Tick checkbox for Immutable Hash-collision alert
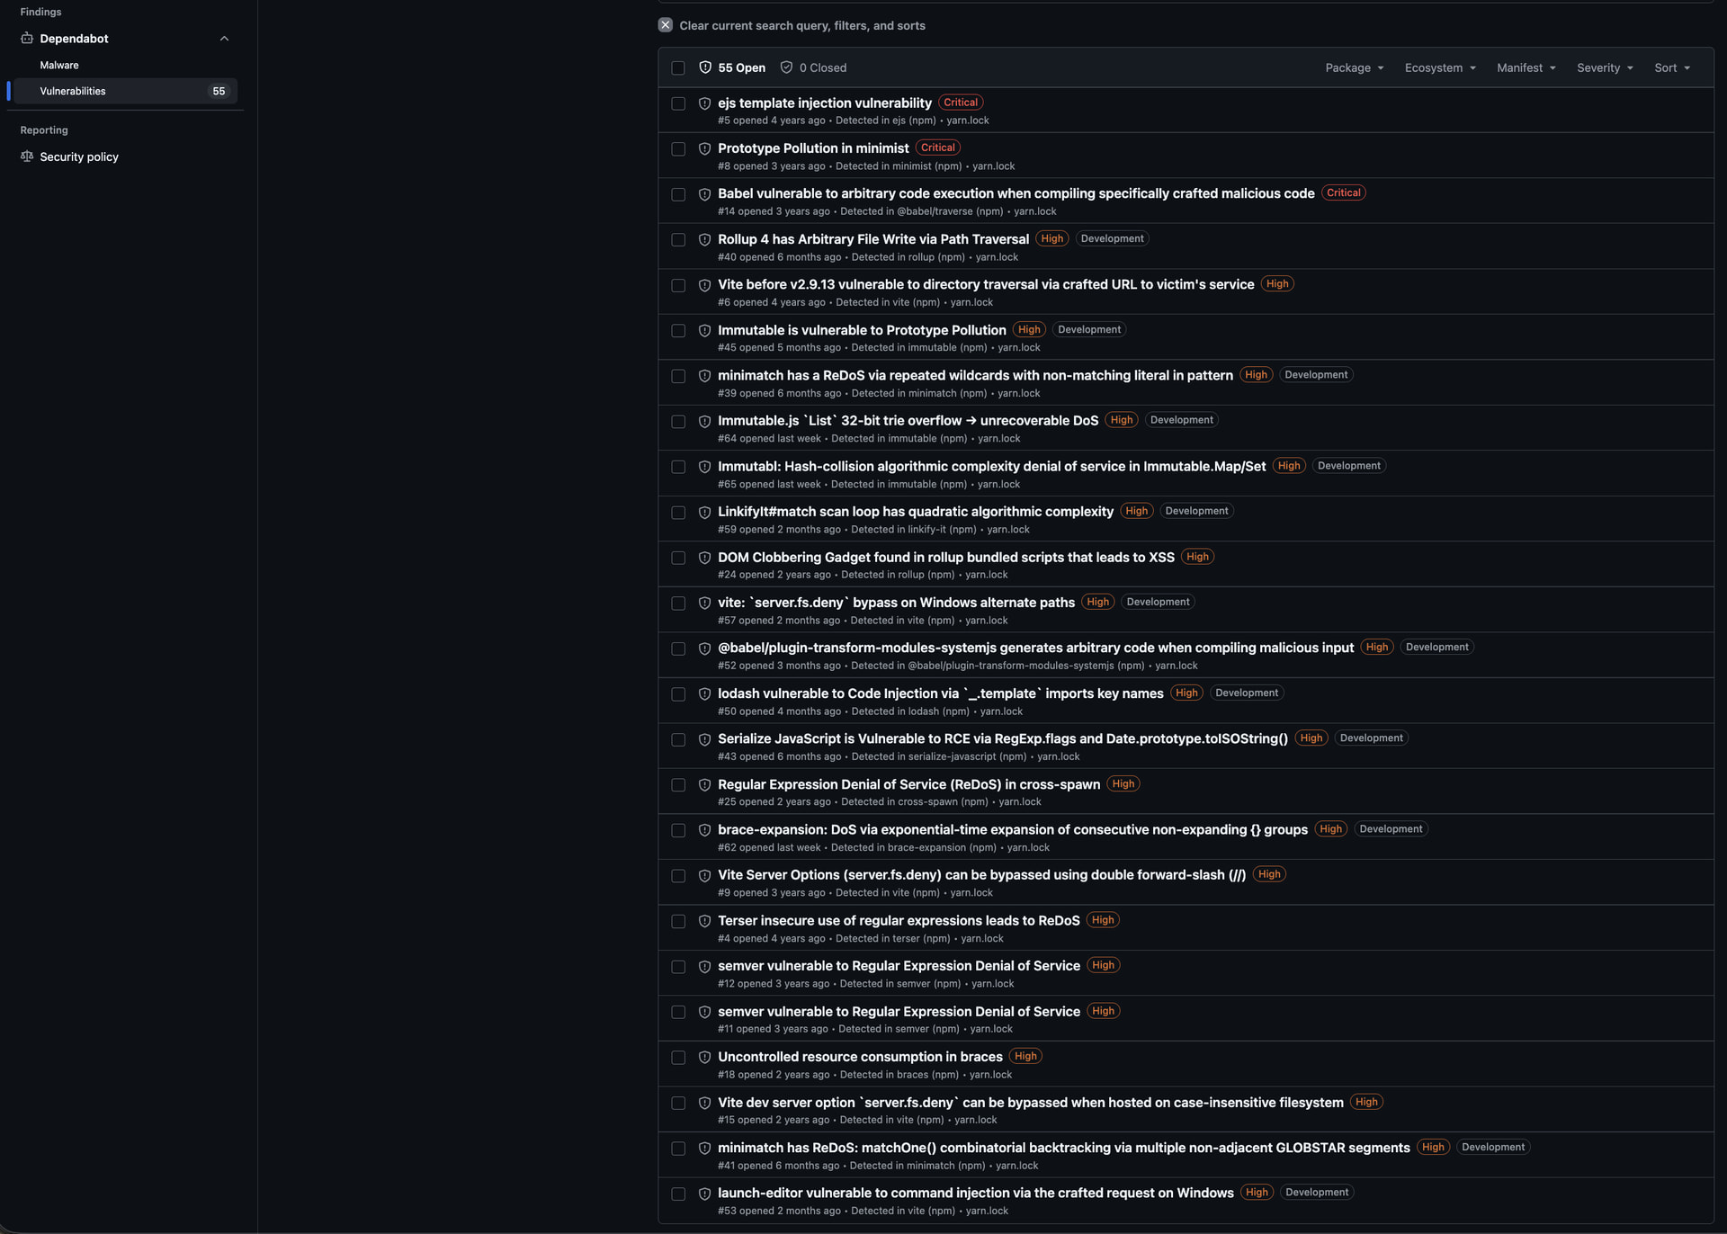Screen dimensions: 1727x1234 pos(678,467)
